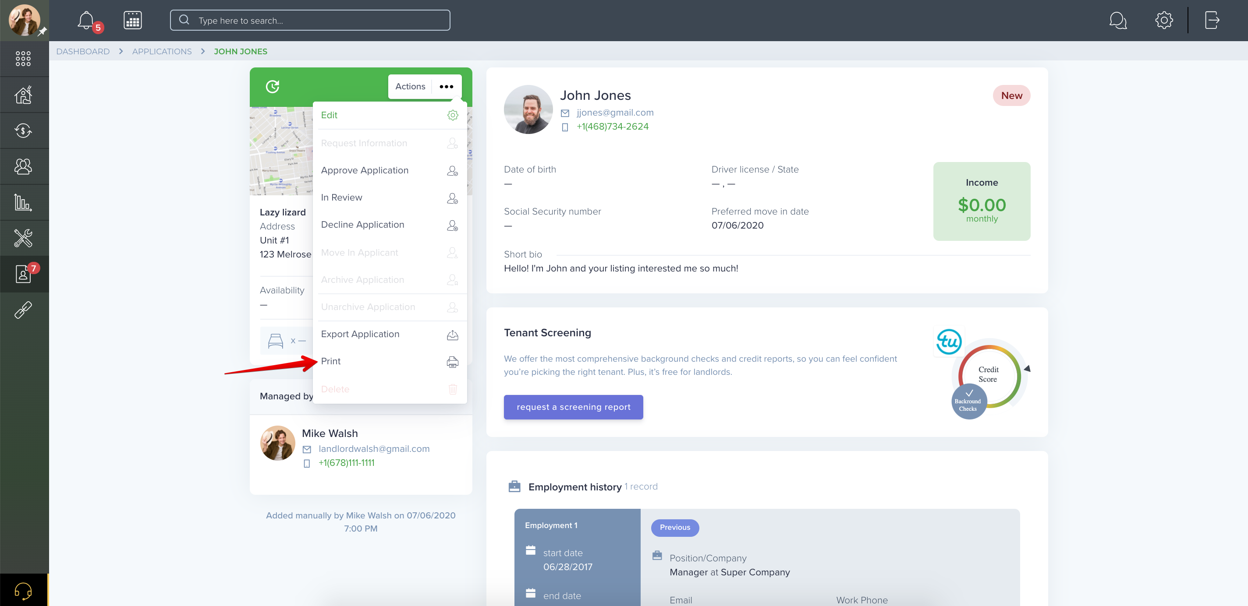The image size is (1248, 606).
Task: Select In Review from the menu
Action: click(390, 197)
